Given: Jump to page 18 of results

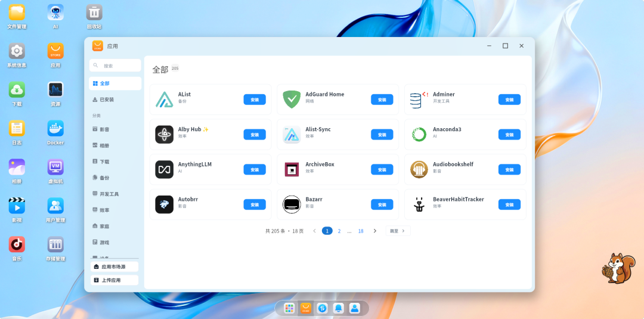Looking at the screenshot, I should tap(361, 231).
